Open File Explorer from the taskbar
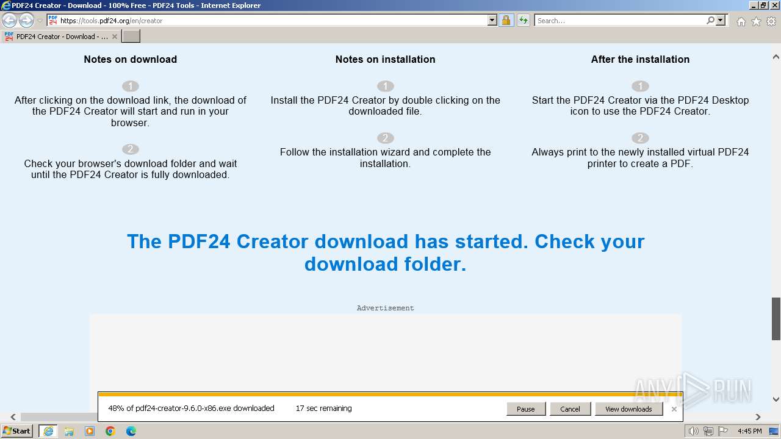Viewport: 781px width, 439px height. (69, 431)
